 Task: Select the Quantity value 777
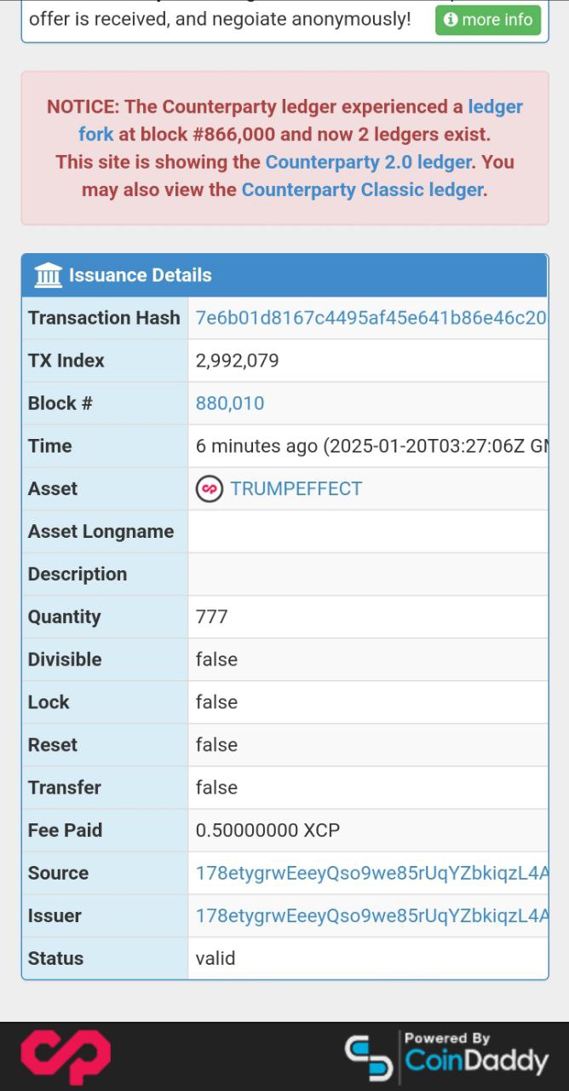click(212, 616)
